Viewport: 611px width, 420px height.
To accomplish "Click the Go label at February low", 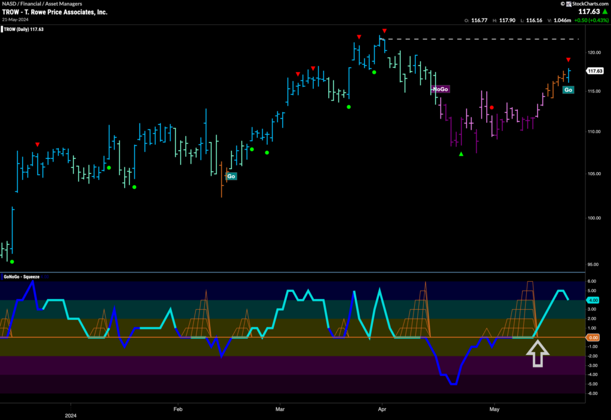I will tap(231, 176).
